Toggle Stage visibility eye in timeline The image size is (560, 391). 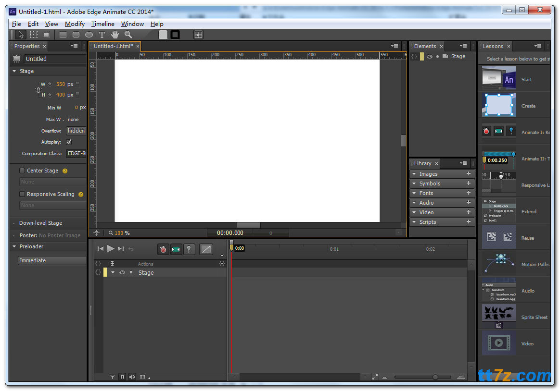point(122,272)
